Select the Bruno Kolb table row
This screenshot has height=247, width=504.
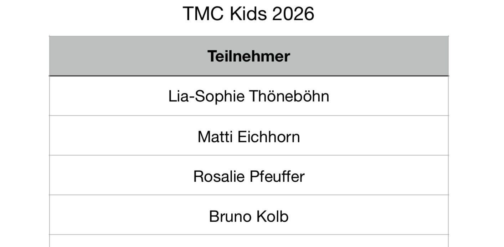[249, 215]
